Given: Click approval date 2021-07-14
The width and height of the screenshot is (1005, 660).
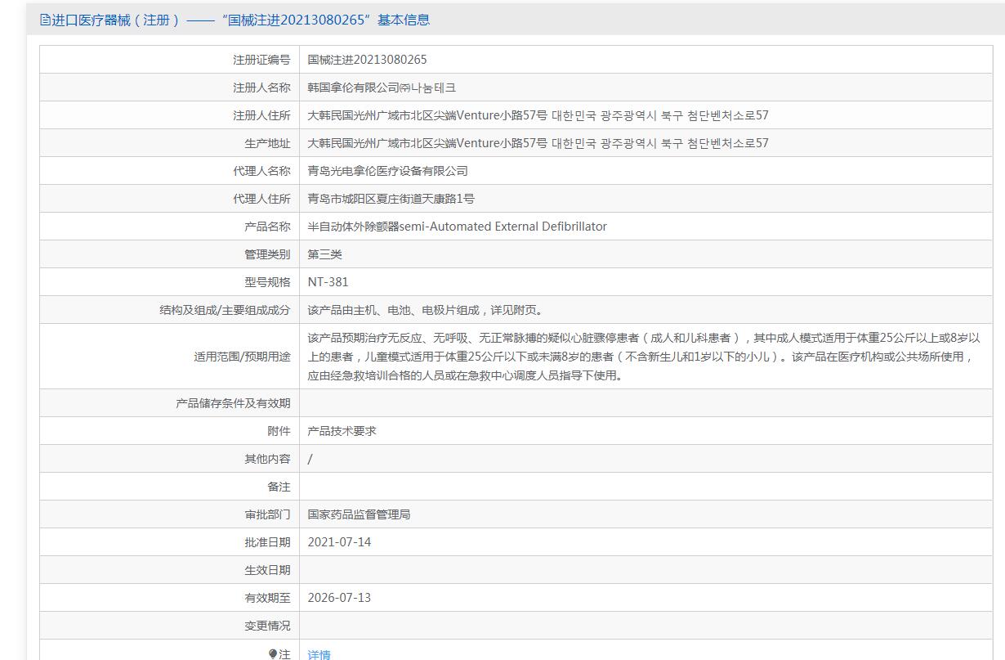Looking at the screenshot, I should pyautogui.click(x=339, y=542).
